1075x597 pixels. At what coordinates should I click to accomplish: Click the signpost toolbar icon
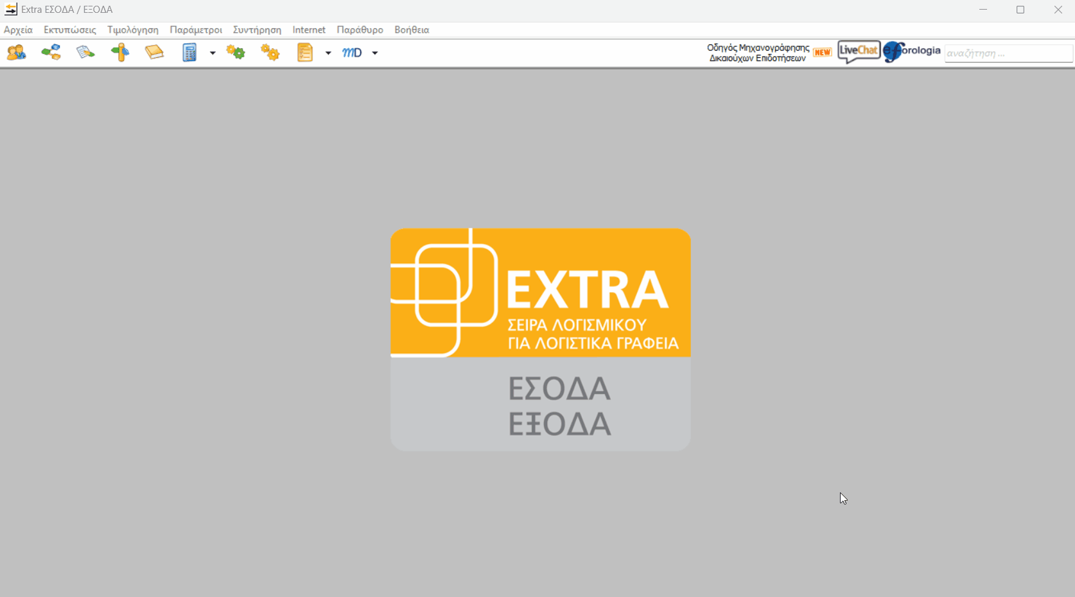pyautogui.click(x=120, y=53)
